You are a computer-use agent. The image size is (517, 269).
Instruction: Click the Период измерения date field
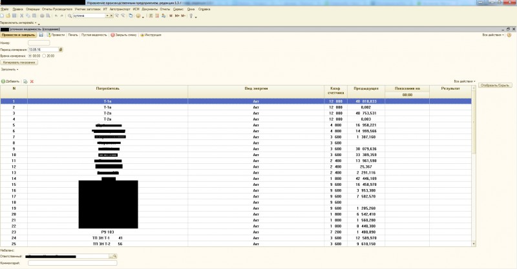43,50
